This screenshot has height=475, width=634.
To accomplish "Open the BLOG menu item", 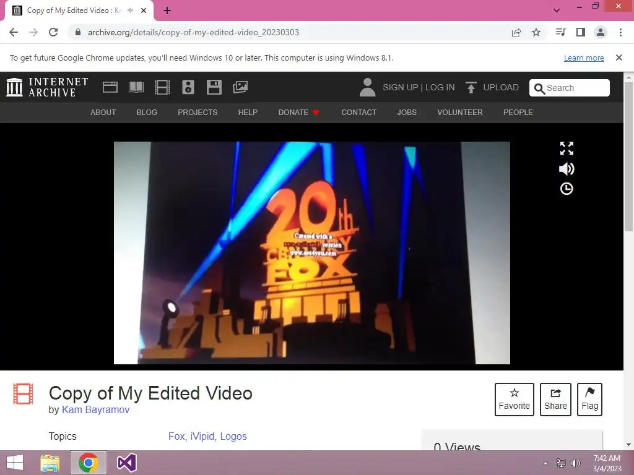I will (147, 113).
